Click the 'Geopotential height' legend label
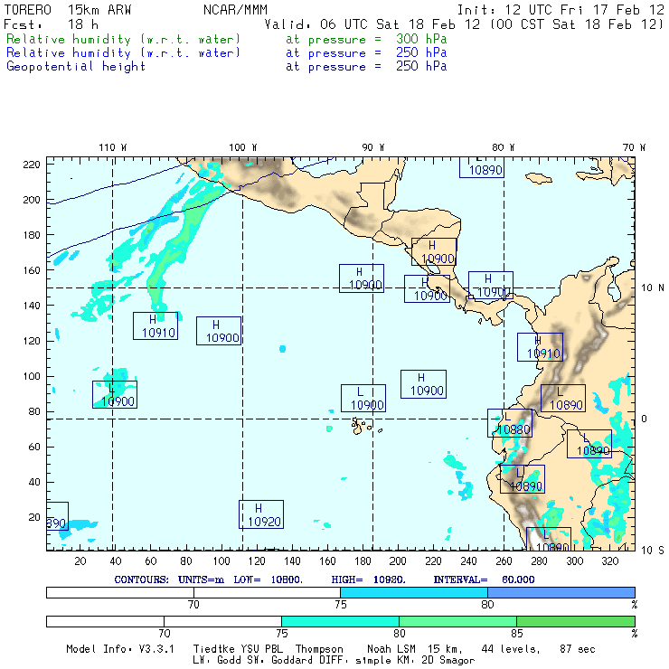669x669 pixels. click(76, 67)
